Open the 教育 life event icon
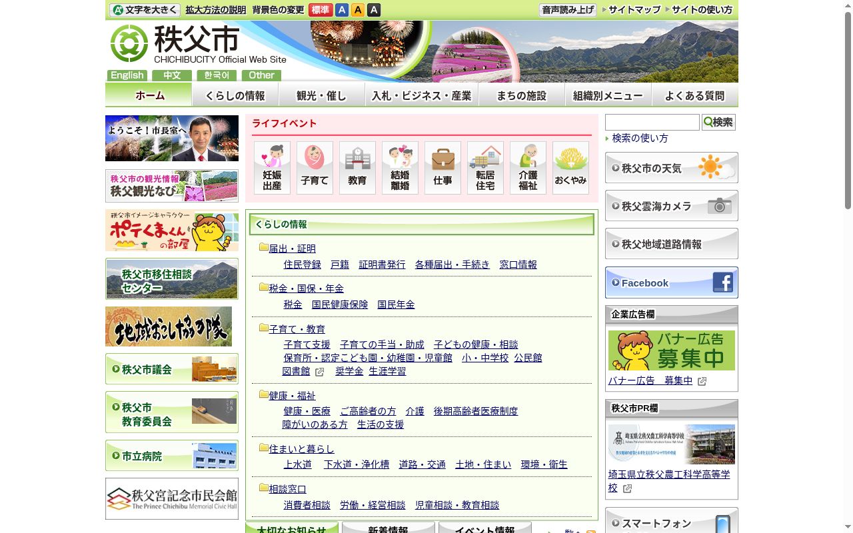The height and width of the screenshot is (533, 853). click(357, 168)
